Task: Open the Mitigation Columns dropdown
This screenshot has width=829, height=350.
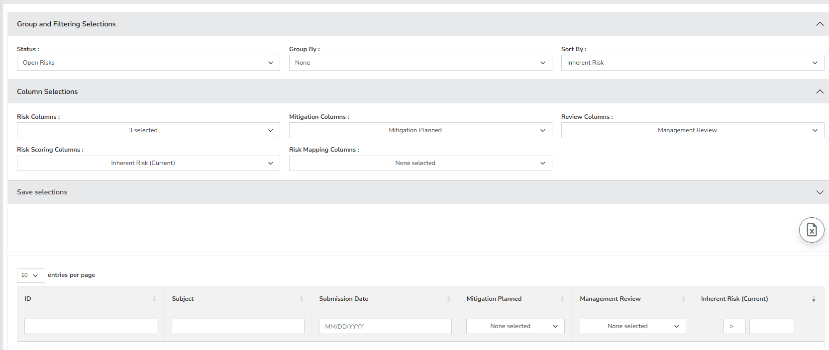Action: [420, 130]
